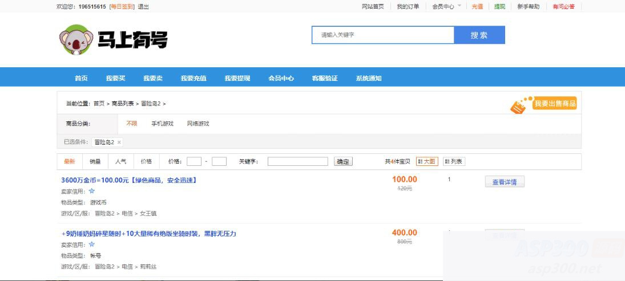The image size is (625, 281).
Task: Click the 每日签到 daily sign-in link
Action: 122,7
